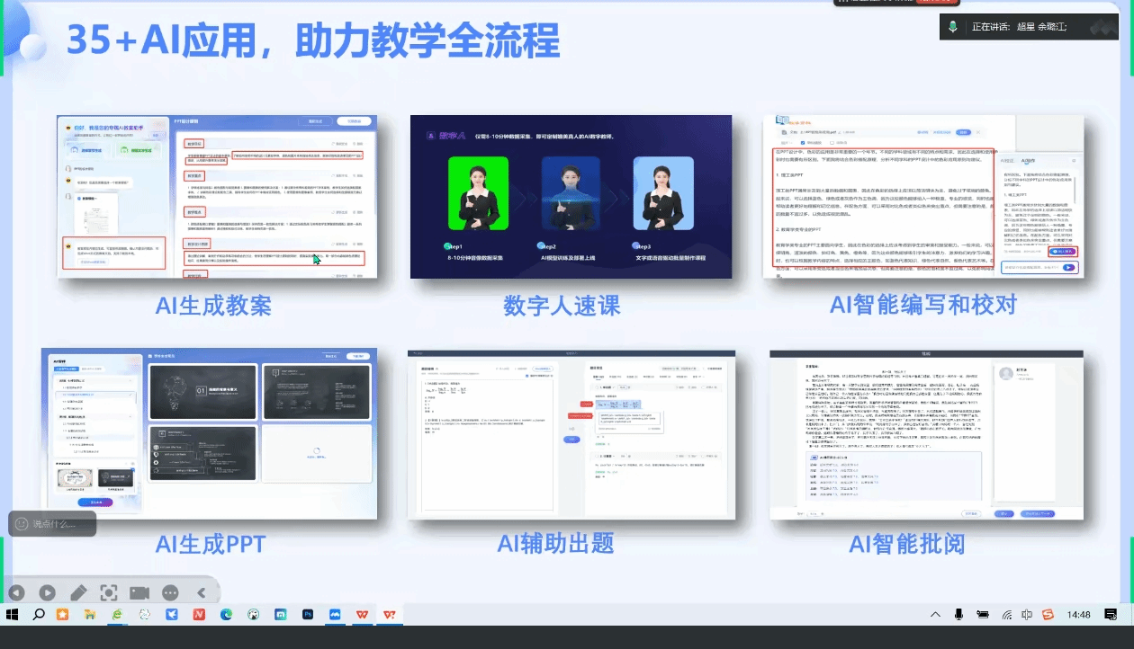The image size is (1134, 649).
Task: Select the pen annotation tool
Action: [78, 592]
